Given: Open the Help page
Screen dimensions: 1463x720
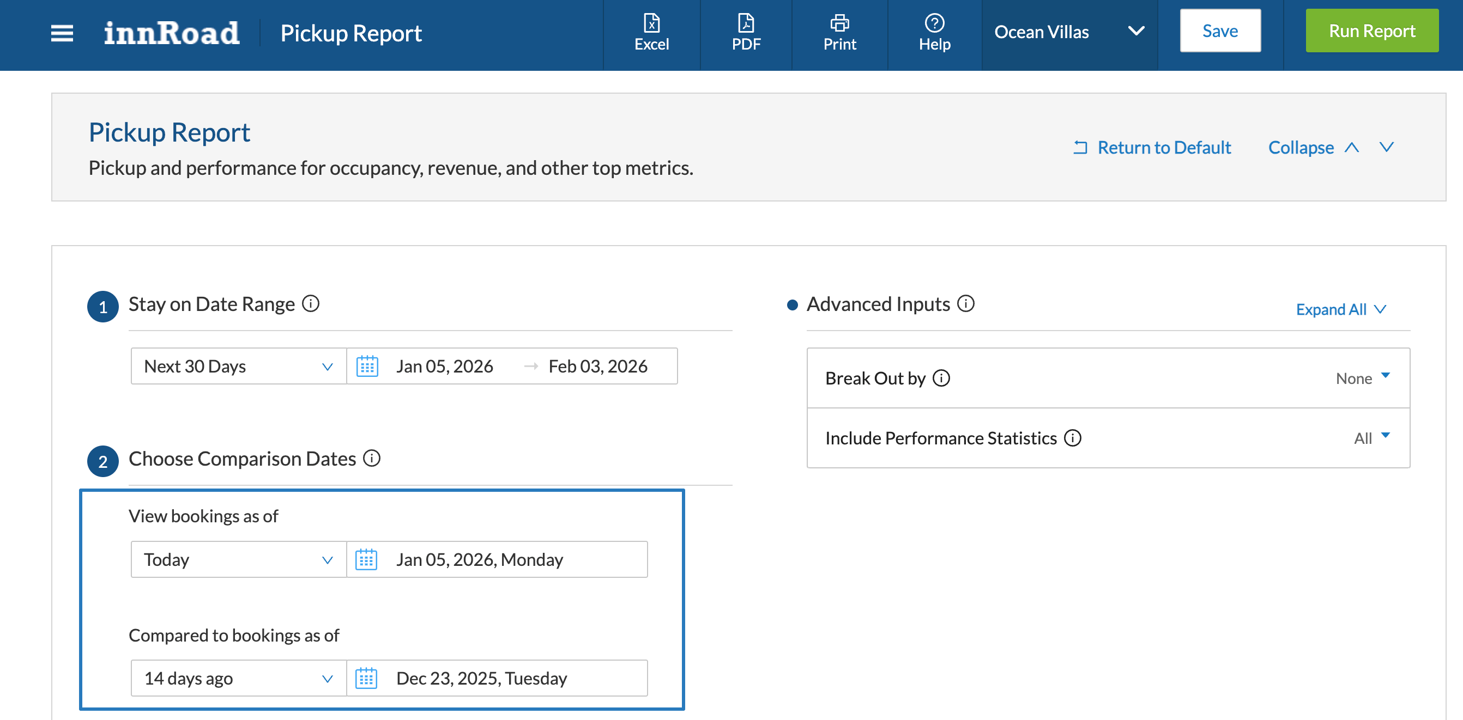Looking at the screenshot, I should click(934, 32).
